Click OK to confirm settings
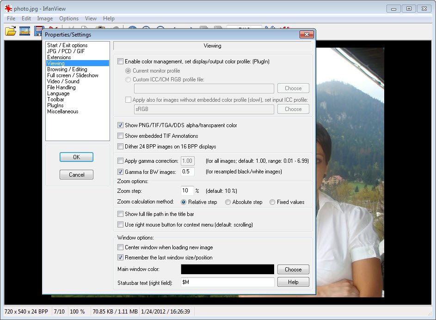436x320 pixels. [x=76, y=157]
